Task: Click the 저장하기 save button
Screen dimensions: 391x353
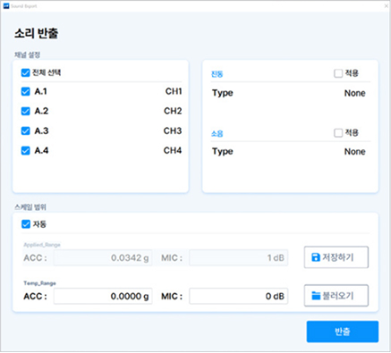Action: [x=336, y=257]
